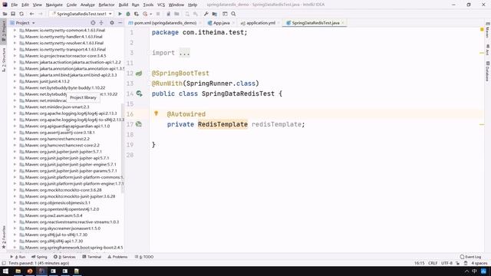This screenshot has height=276, width=491.
Task: Open the Maven side tool window
Action: 488,31
